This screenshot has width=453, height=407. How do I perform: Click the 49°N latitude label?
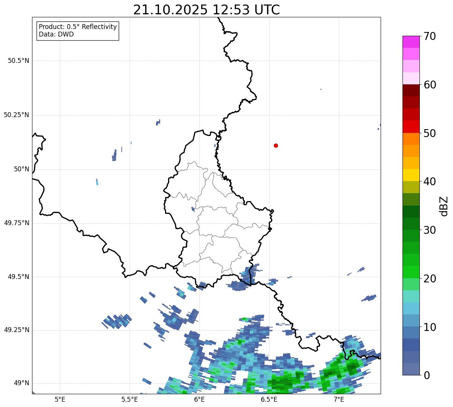click(21, 383)
